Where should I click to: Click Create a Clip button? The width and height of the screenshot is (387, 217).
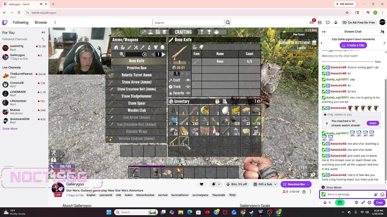tap(353, 45)
